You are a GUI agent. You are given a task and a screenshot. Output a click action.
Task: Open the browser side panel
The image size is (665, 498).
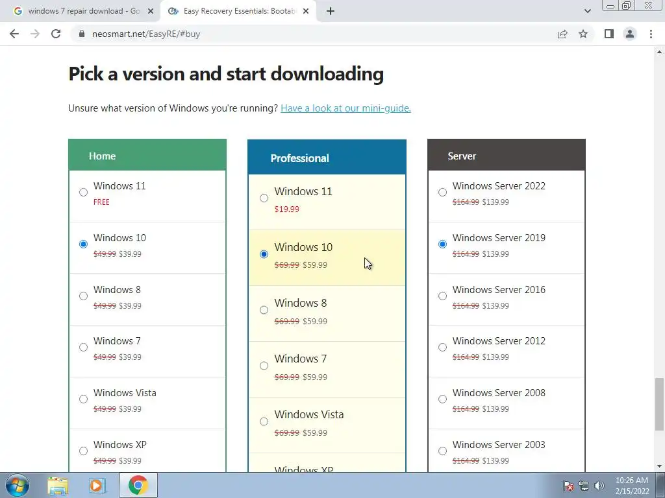[609, 34]
